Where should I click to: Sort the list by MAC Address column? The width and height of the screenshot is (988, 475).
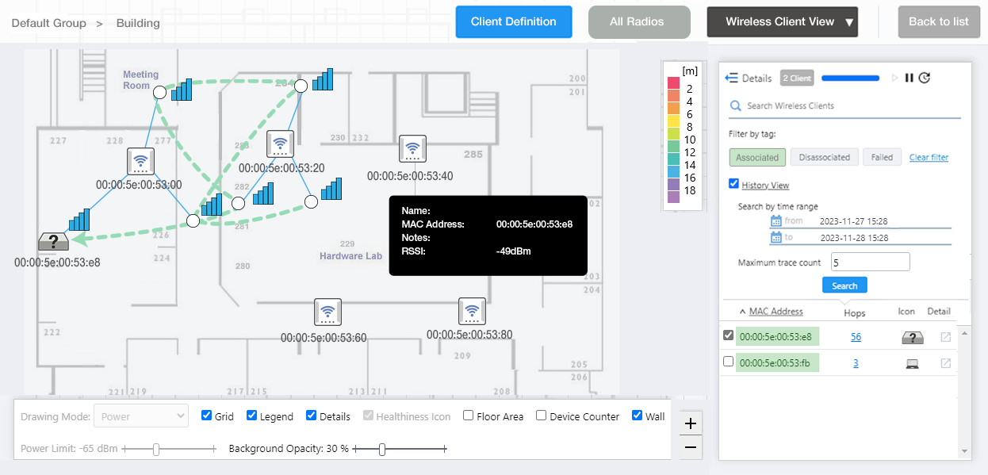[x=775, y=312]
